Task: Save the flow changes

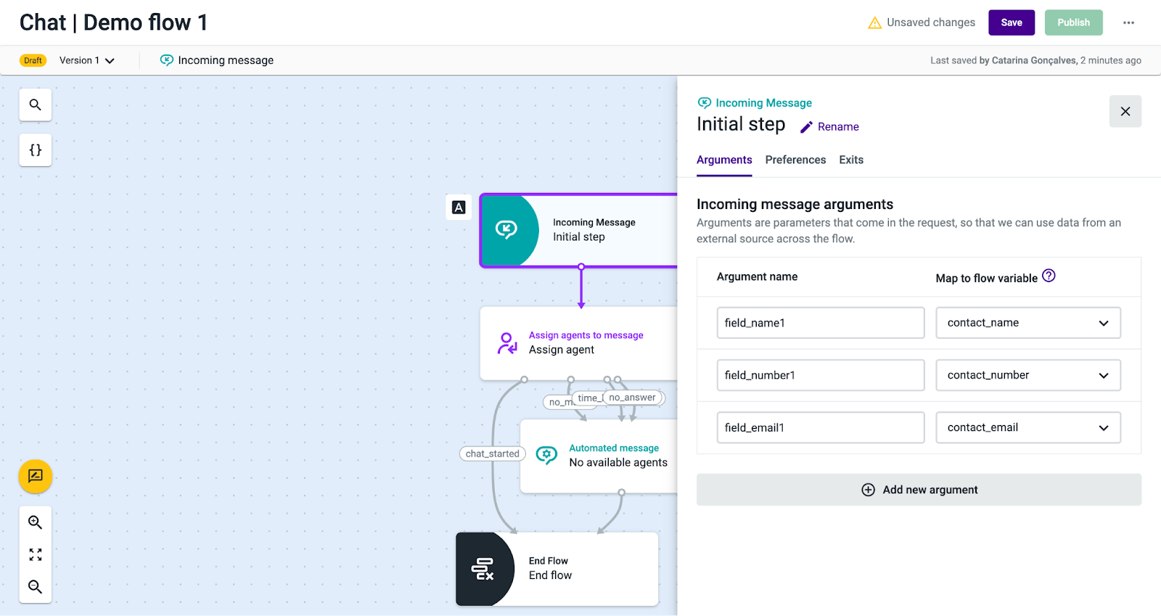Action: pyautogui.click(x=1011, y=22)
